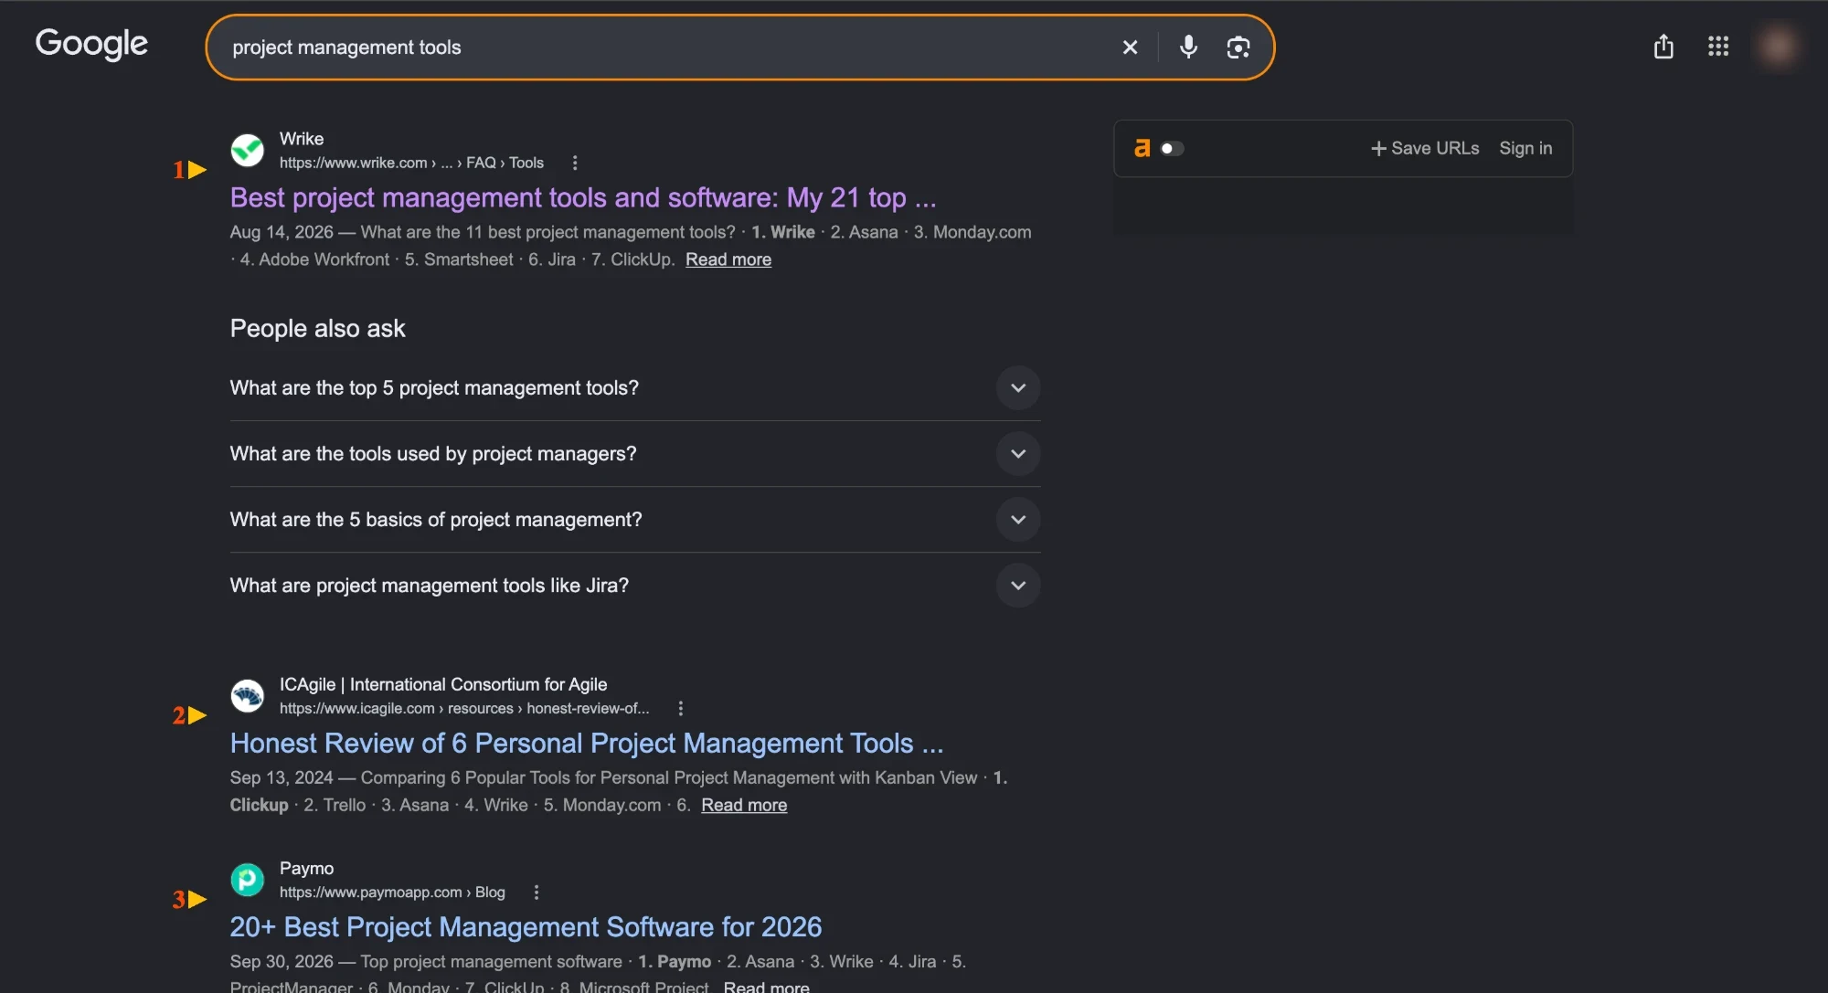Toggle the extension on/off switch
The height and width of the screenshot is (993, 1828).
[1173, 148]
